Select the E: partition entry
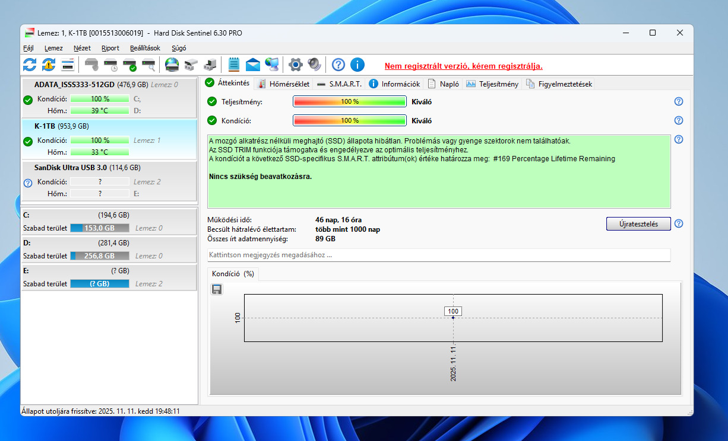The width and height of the screenshot is (728, 441). (109, 277)
